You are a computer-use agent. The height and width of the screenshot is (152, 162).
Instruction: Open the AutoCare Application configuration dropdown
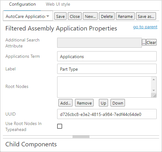(28, 16)
